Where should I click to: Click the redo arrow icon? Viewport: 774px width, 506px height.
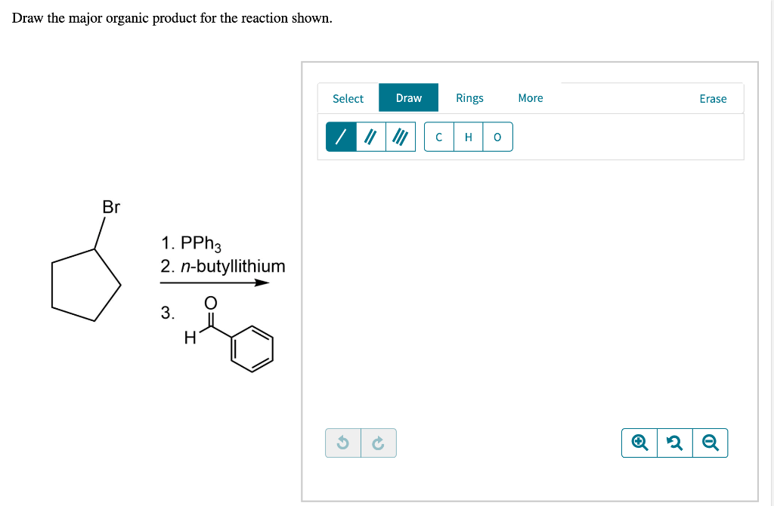coord(379,443)
